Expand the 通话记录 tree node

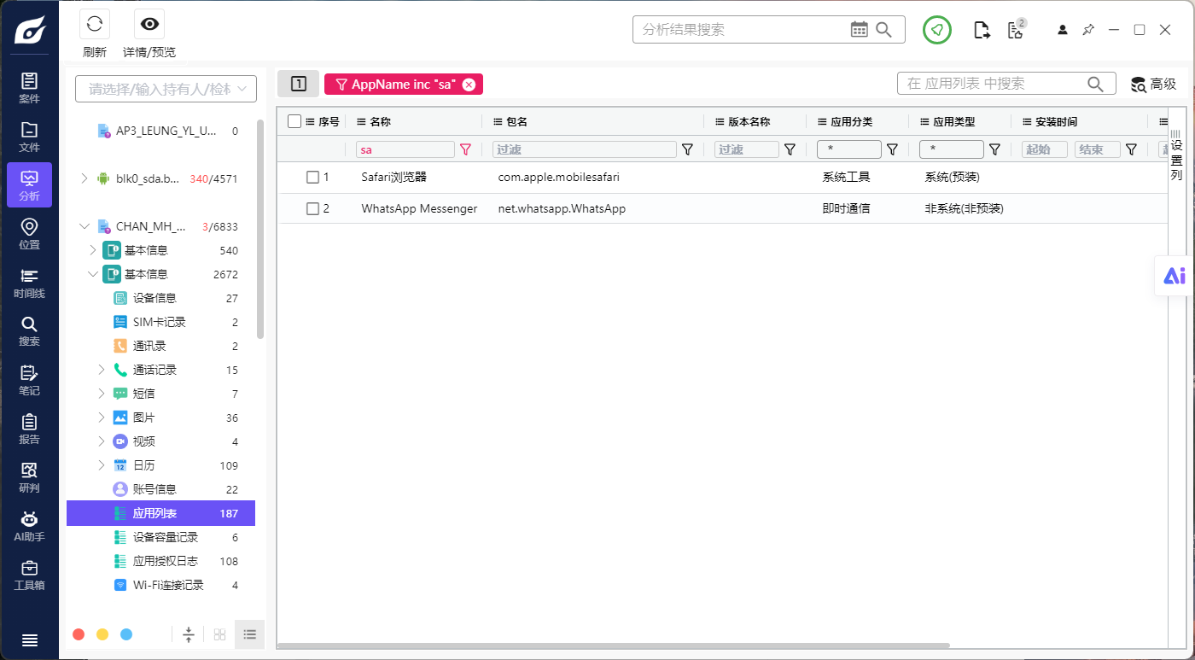[101, 370]
